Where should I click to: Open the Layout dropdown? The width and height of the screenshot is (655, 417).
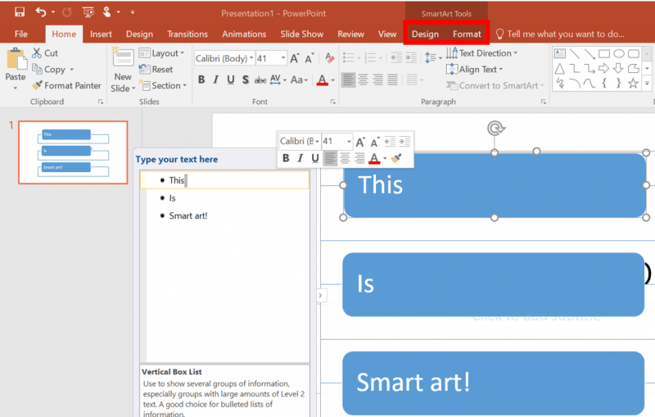pos(161,53)
